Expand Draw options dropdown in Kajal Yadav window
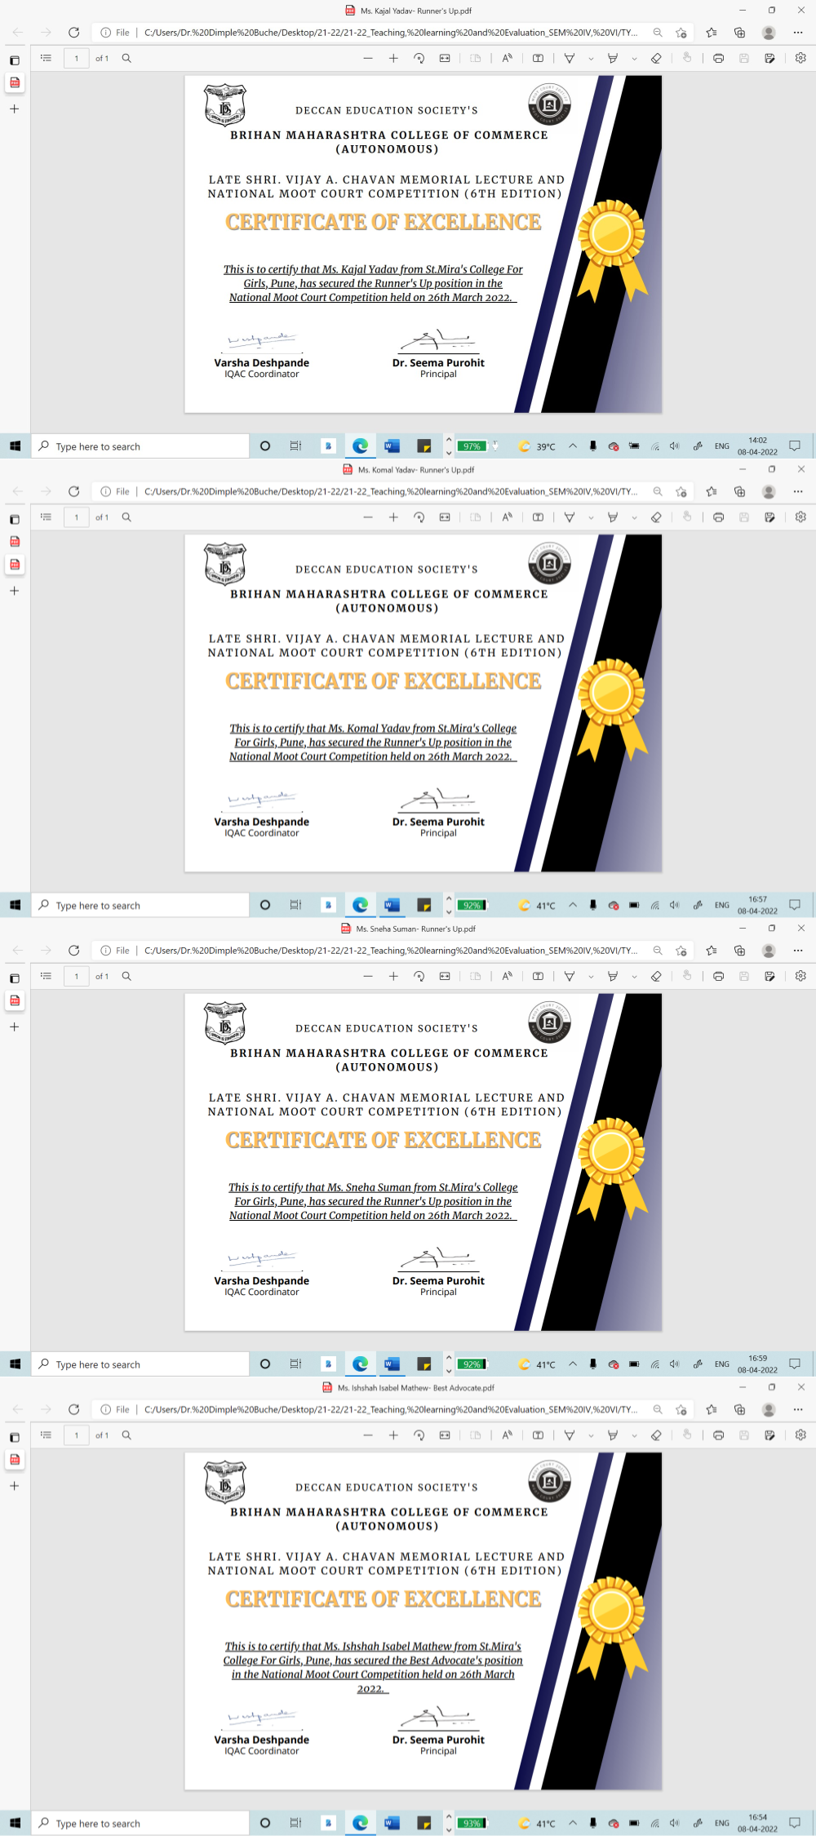816x1836 pixels. pyautogui.click(x=591, y=58)
